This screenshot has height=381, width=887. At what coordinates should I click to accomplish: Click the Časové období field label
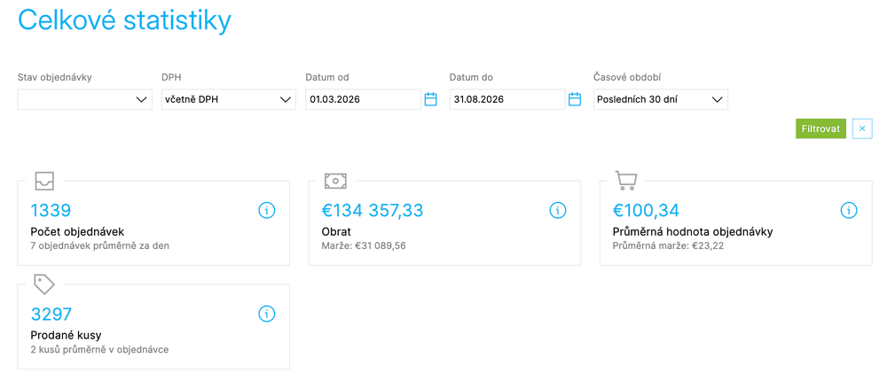pos(628,77)
